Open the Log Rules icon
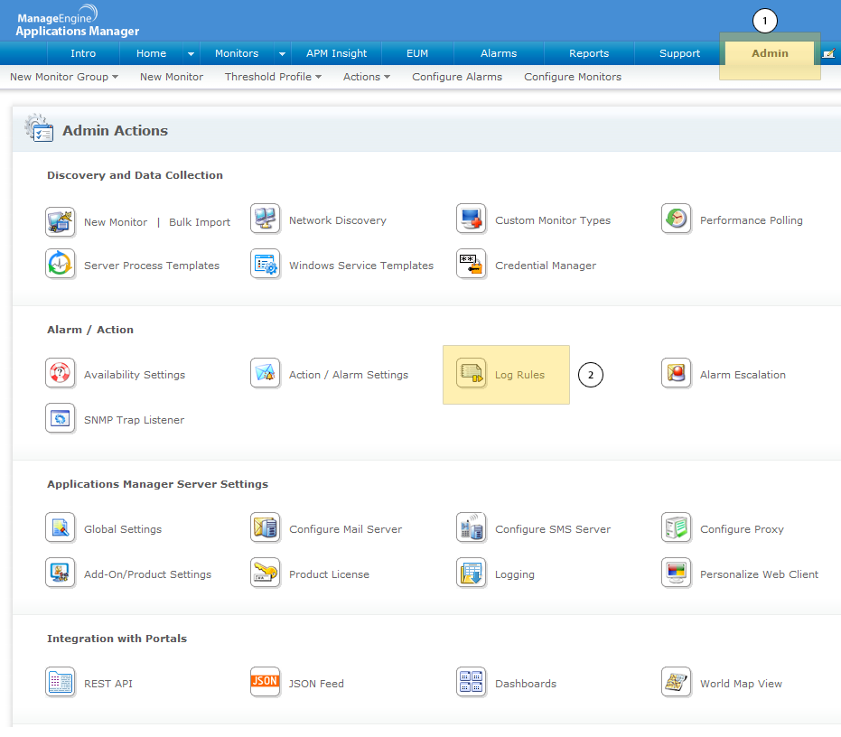Image resolution: width=841 pixels, height=737 pixels. pos(471,374)
